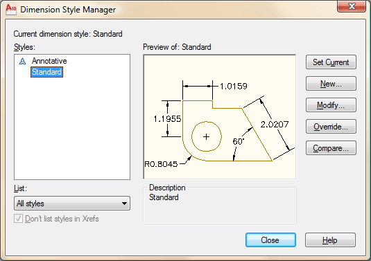Screen dimensions: 371x261
Task: Click the R0.8045 radius label in preview
Action: (x=161, y=164)
